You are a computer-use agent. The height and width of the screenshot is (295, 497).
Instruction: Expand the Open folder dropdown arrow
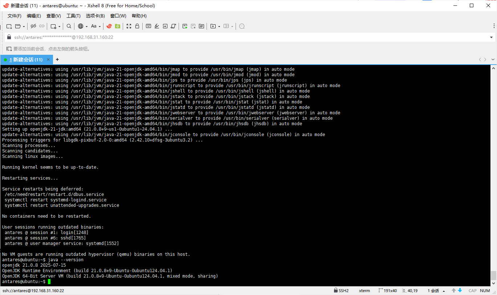tap(24, 26)
